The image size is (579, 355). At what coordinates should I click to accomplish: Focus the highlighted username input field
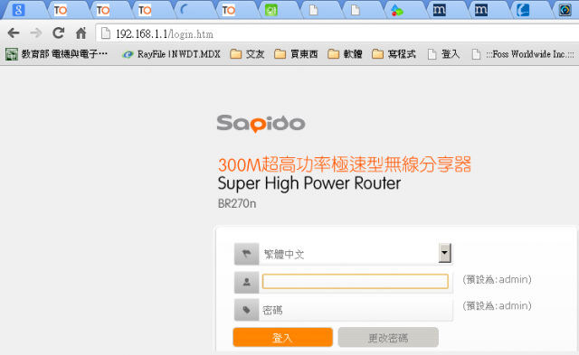(356, 281)
